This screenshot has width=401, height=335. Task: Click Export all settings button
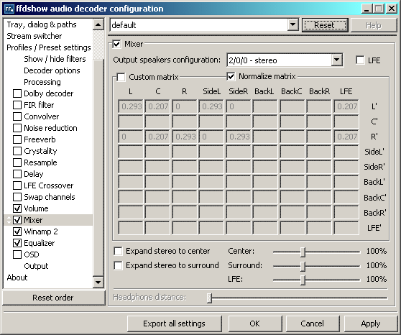coord(174,323)
